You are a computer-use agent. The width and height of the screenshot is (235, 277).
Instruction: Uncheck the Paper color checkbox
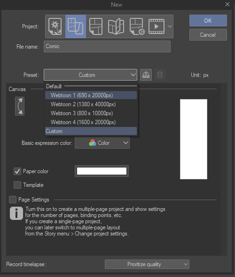17,171
